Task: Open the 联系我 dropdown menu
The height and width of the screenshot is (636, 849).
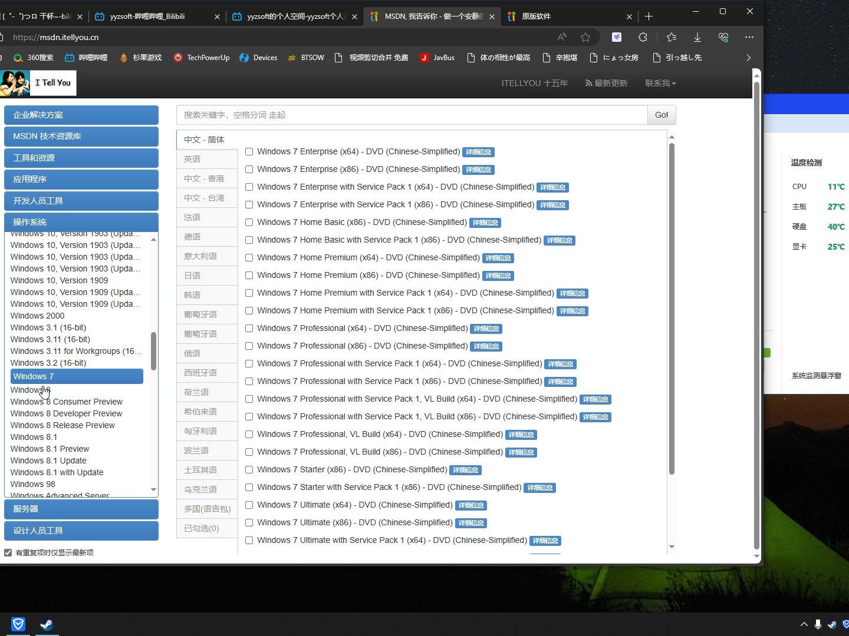Action: point(660,83)
